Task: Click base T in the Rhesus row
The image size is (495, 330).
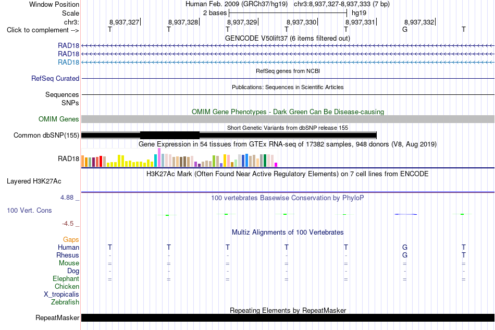Action: point(463,255)
